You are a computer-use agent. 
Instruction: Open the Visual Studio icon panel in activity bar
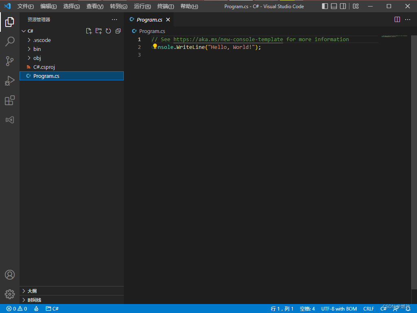[x=10, y=120]
